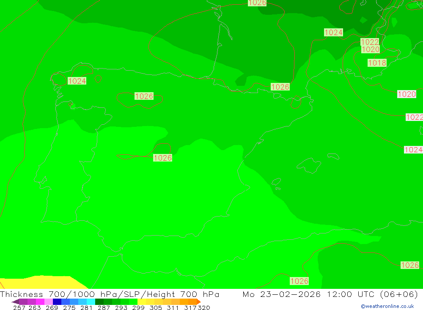Click the legend value 275
Screen dimensions: 423x310
[x=69, y=307]
